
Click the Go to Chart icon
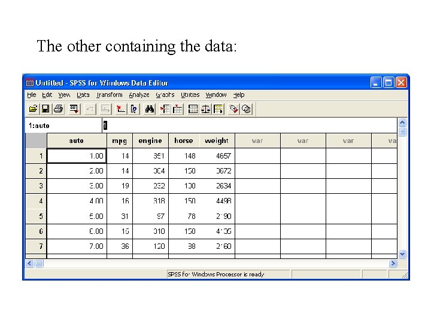pyautogui.click(x=105, y=109)
